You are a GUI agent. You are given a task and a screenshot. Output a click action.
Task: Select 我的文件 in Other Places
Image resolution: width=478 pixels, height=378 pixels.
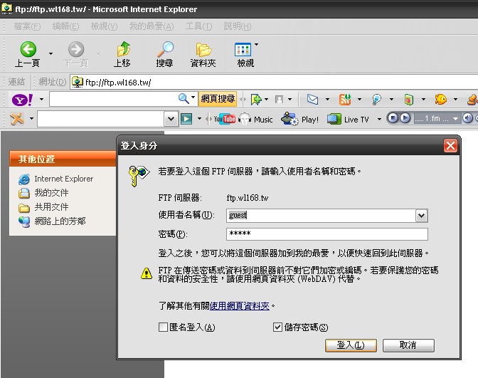51,193
